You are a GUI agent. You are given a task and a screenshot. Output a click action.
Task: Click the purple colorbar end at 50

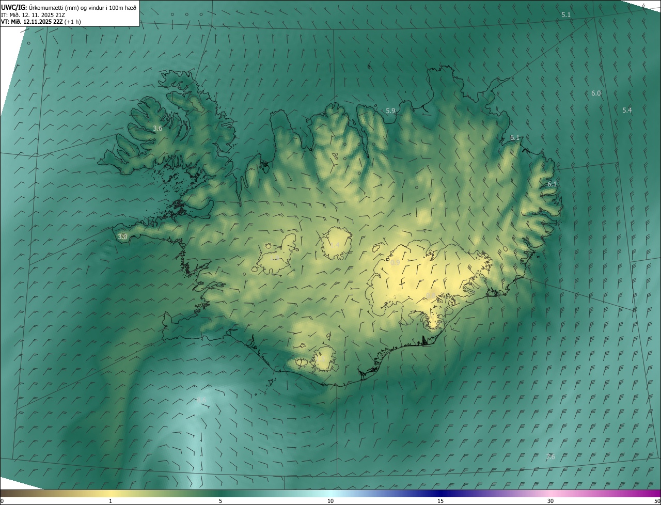[x=657, y=494]
